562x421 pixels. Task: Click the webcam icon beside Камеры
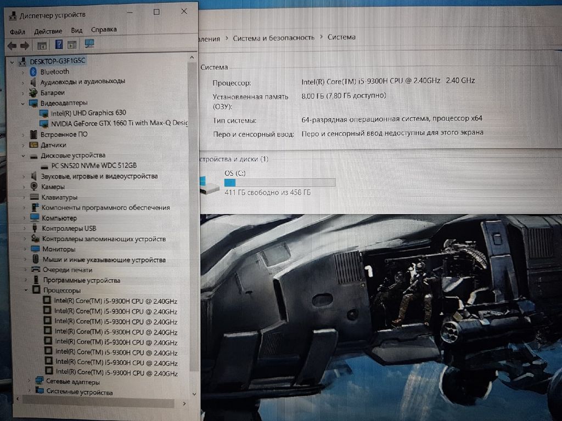pos(34,186)
